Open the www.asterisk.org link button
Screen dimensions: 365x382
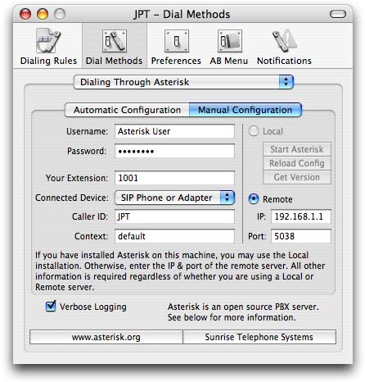point(106,337)
